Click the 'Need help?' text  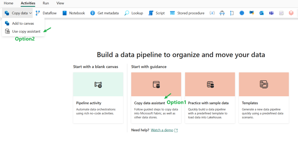[140, 130]
